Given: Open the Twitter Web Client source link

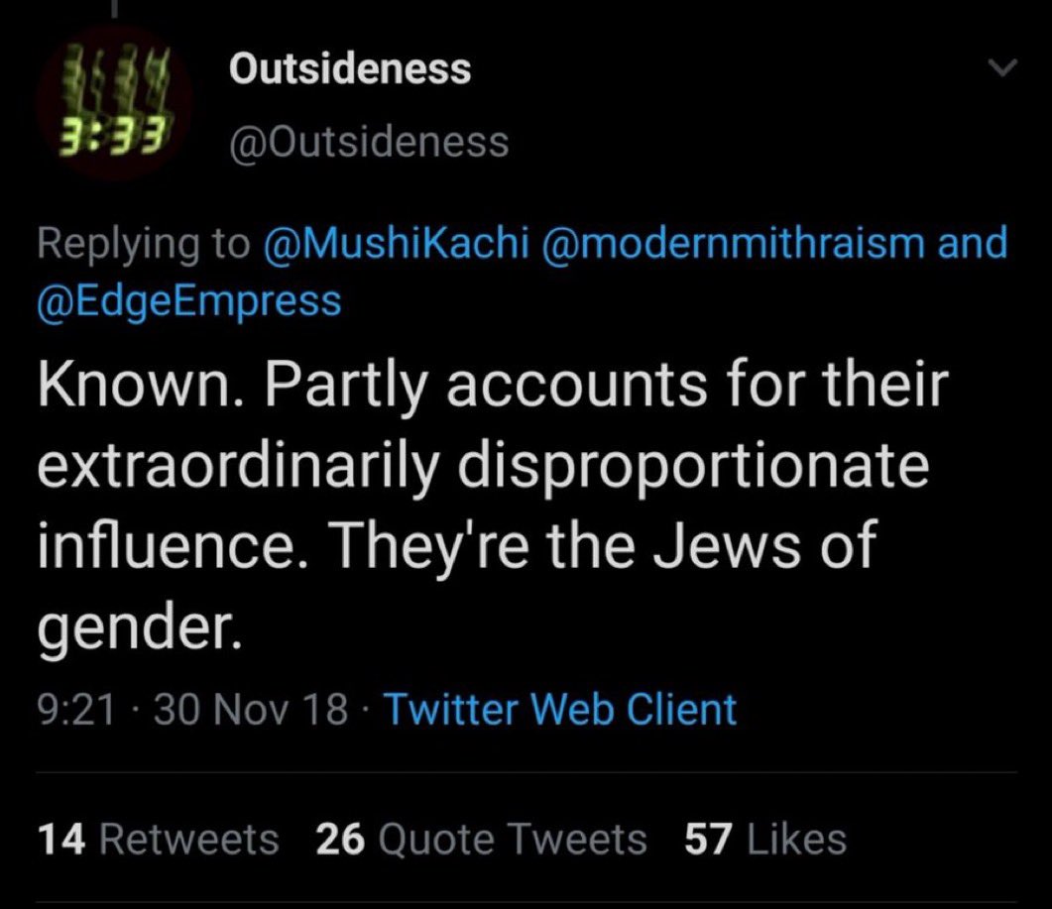Looking at the screenshot, I should click(x=560, y=709).
